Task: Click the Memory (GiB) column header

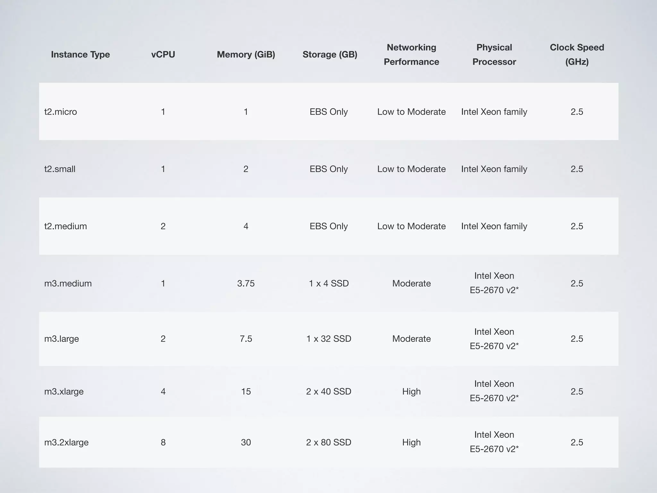Action: pyautogui.click(x=246, y=55)
